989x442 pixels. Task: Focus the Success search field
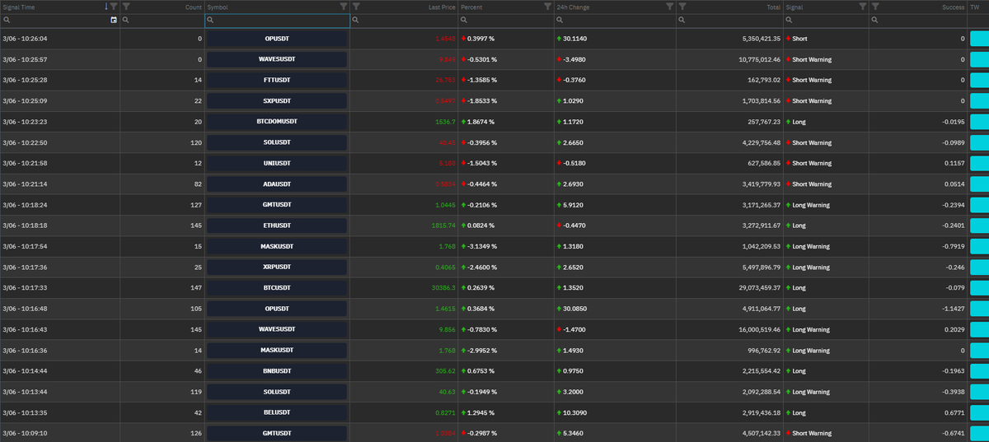tap(918, 20)
